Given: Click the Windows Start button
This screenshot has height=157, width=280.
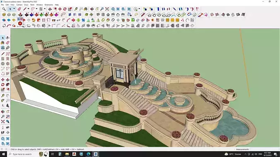Looking at the screenshot, I should pyautogui.click(x=3, y=154).
